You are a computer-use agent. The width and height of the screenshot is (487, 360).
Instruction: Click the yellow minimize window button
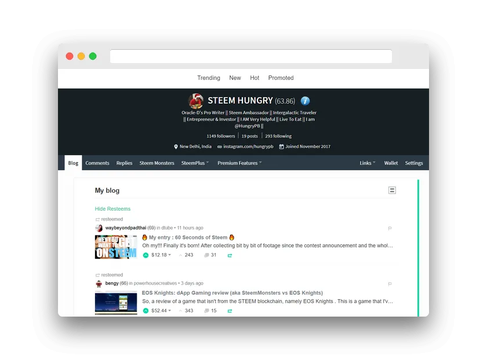pyautogui.click(x=81, y=56)
